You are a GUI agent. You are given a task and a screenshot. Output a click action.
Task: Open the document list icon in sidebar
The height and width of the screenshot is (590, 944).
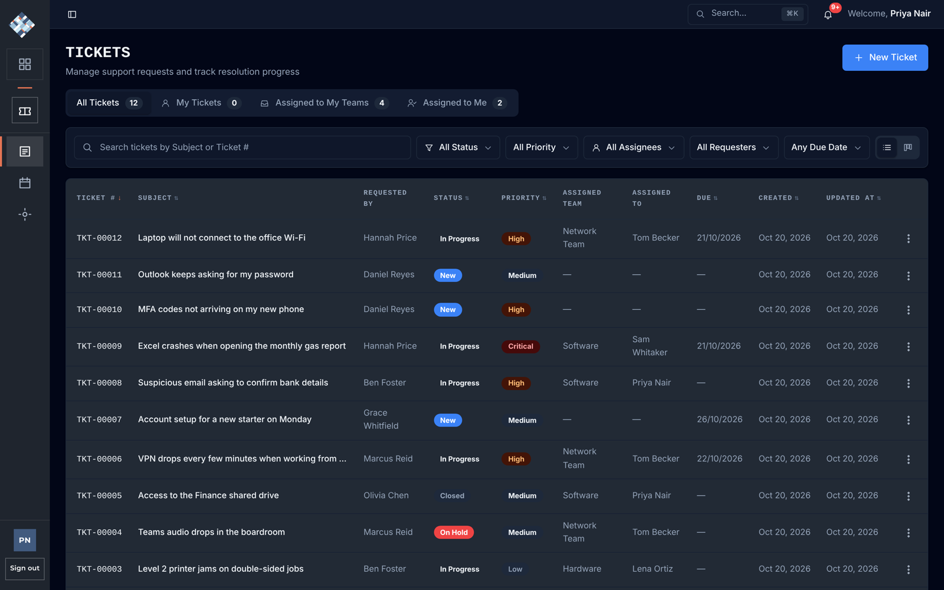pyautogui.click(x=25, y=152)
